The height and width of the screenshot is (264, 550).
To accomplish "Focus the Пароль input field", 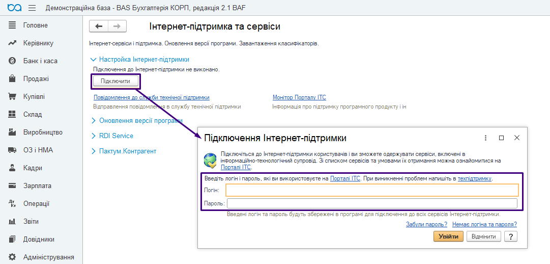I will point(372,203).
